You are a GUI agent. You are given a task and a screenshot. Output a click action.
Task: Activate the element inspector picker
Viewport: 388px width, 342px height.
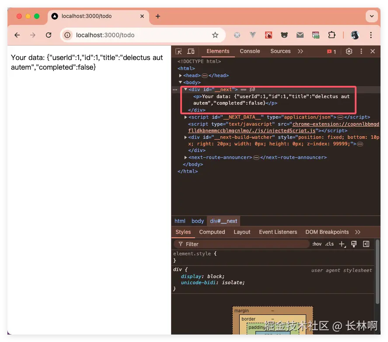(x=178, y=51)
